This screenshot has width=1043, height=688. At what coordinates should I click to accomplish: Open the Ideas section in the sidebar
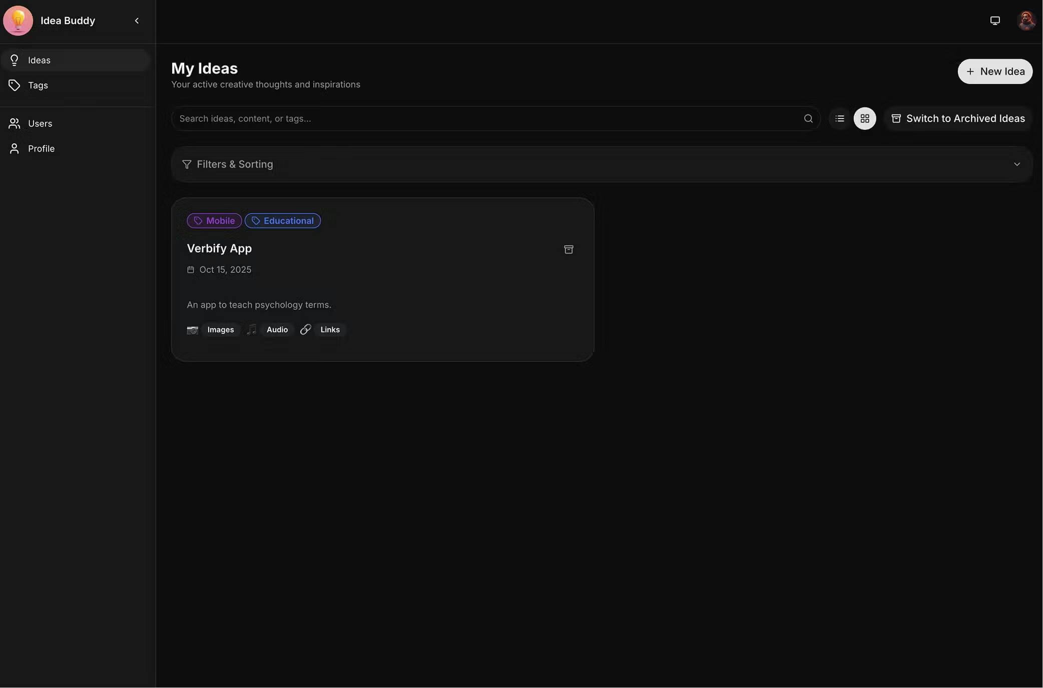tap(39, 60)
